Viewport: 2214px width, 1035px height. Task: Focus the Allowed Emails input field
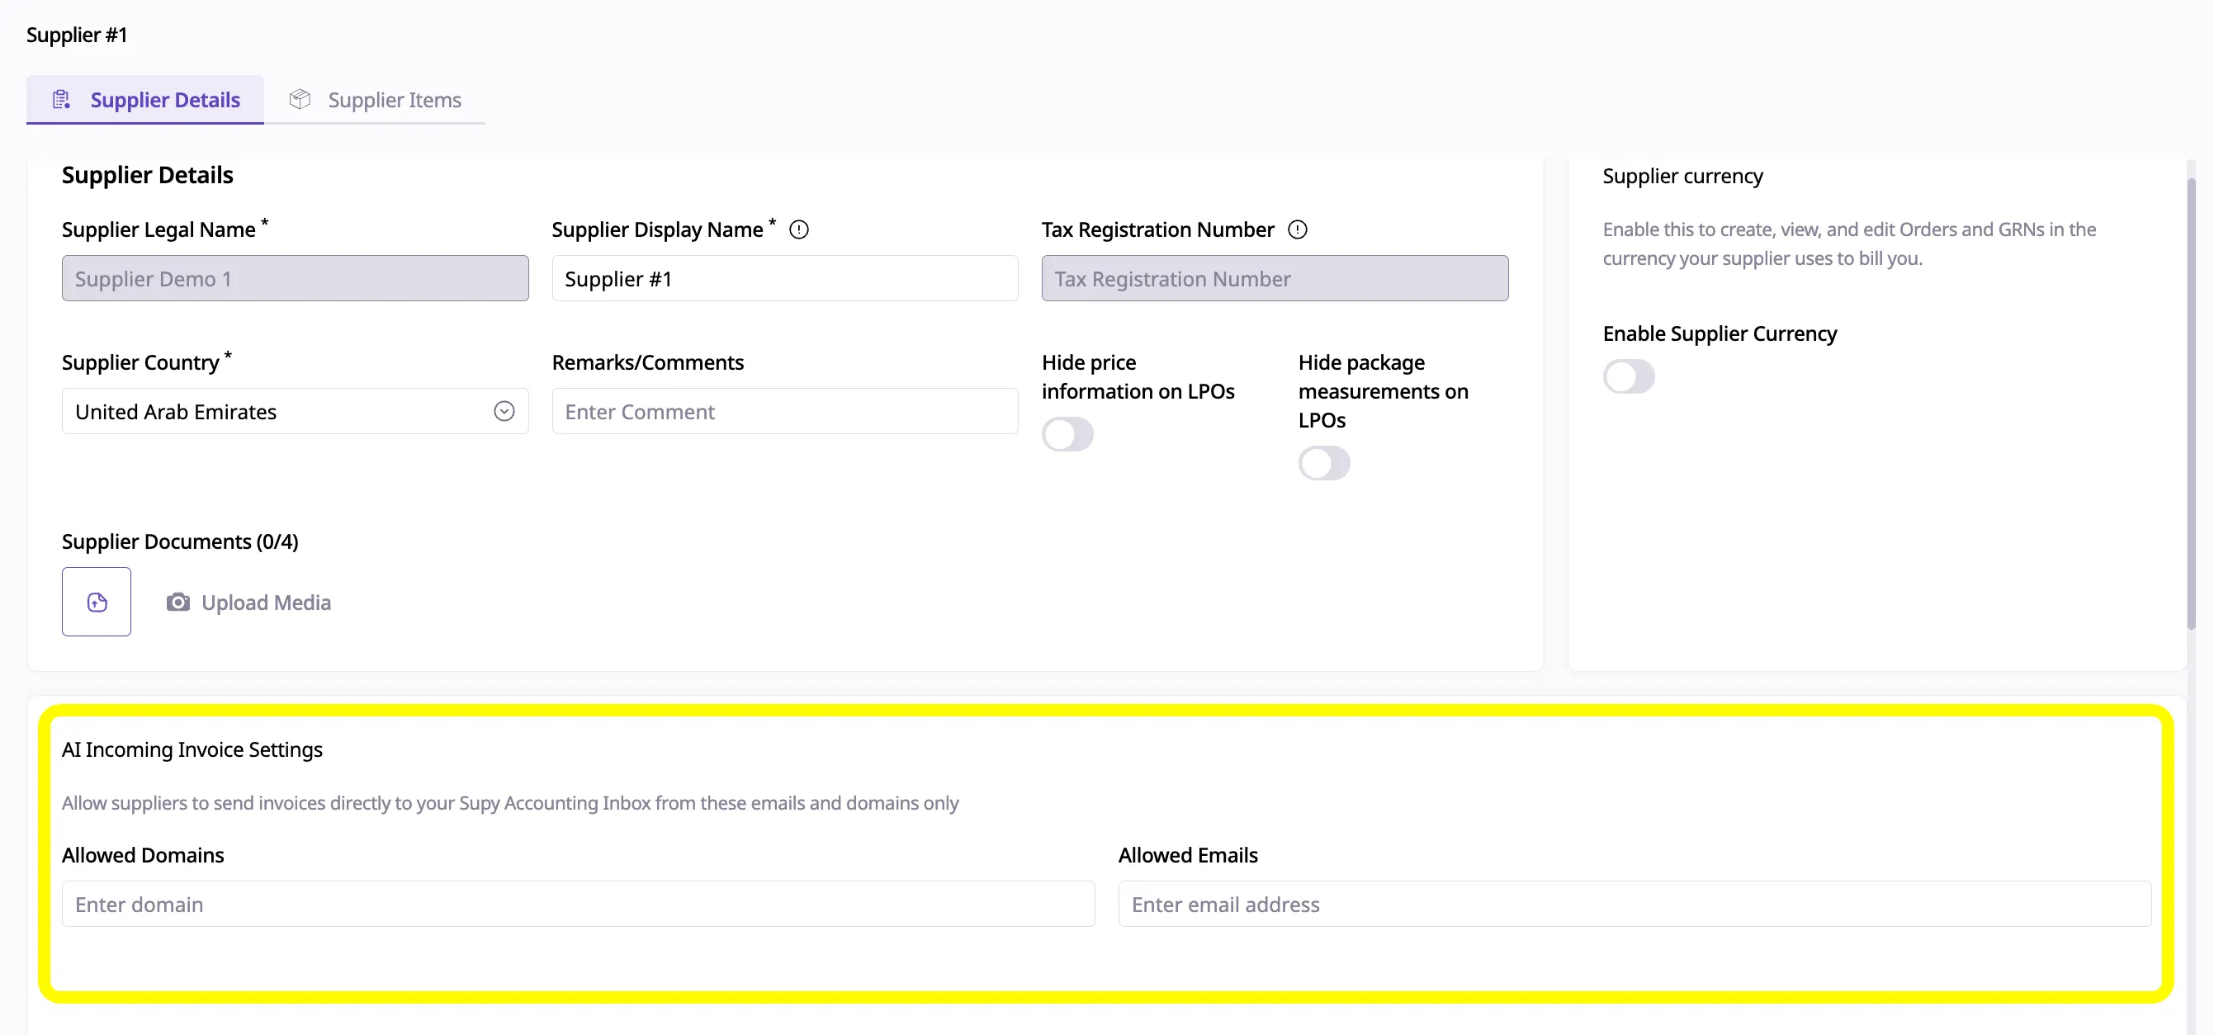[x=1634, y=904]
